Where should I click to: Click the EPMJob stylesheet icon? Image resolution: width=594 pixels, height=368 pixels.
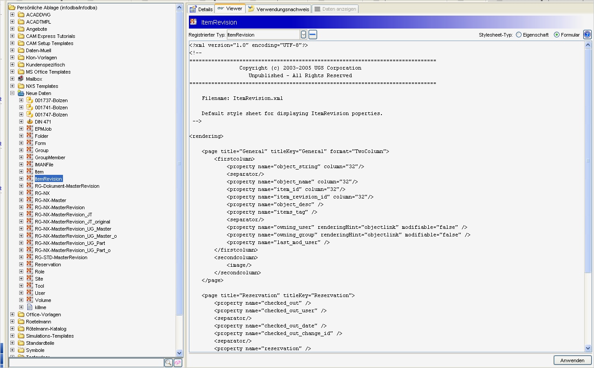[x=30, y=129]
